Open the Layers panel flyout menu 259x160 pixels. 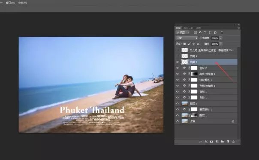coord(238,28)
